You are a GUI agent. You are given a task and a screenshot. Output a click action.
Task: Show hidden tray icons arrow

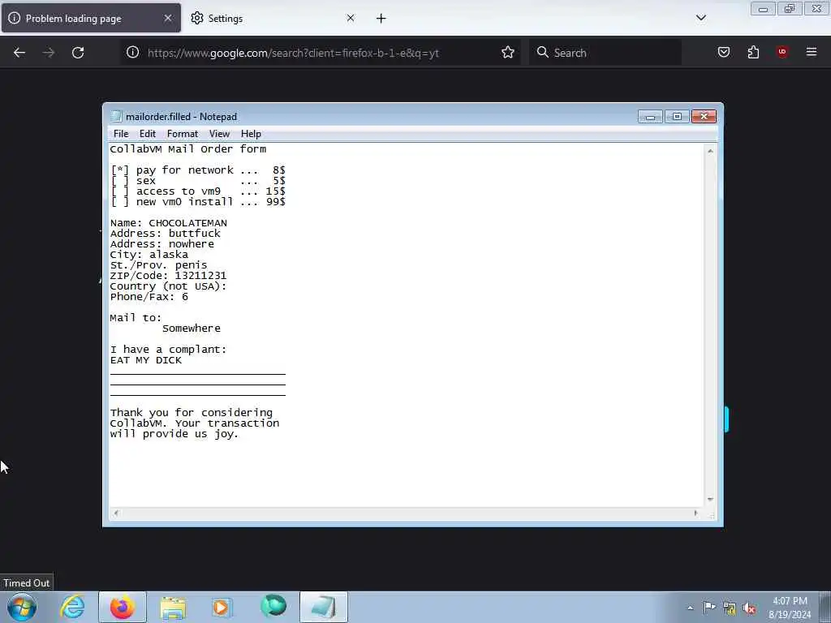click(x=690, y=608)
